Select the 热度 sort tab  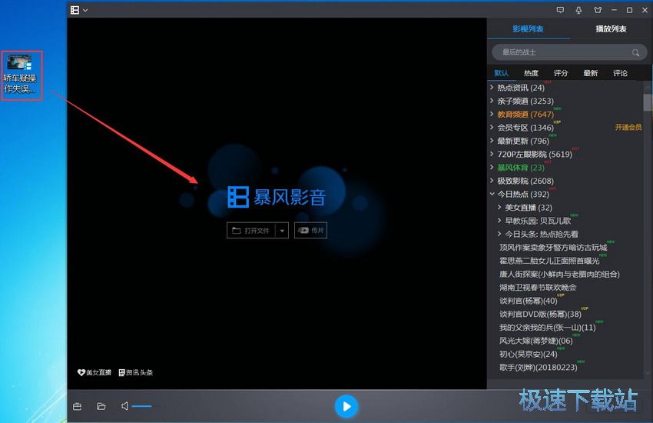[531, 73]
